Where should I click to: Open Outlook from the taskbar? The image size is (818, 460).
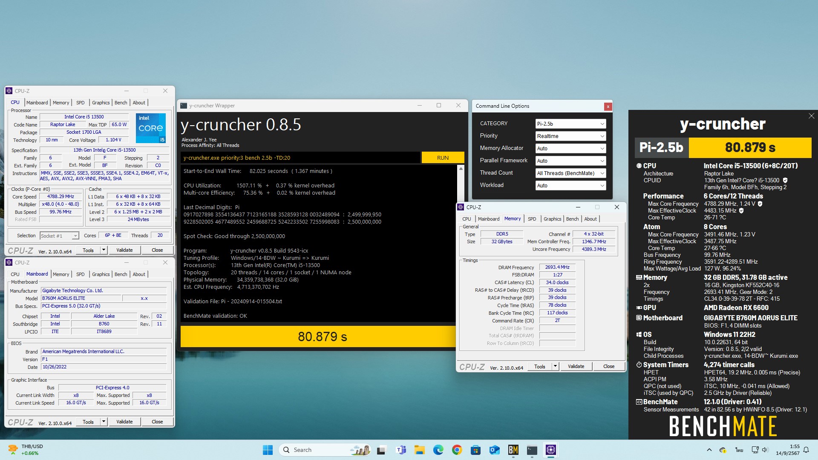494,450
